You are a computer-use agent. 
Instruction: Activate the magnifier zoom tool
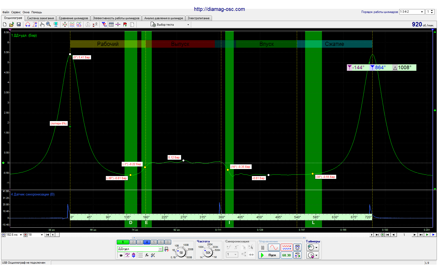(49, 24)
